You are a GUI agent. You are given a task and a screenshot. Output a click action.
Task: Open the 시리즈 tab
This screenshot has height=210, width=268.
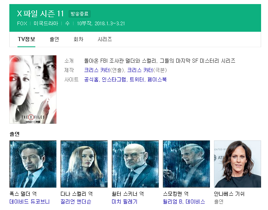105,39
